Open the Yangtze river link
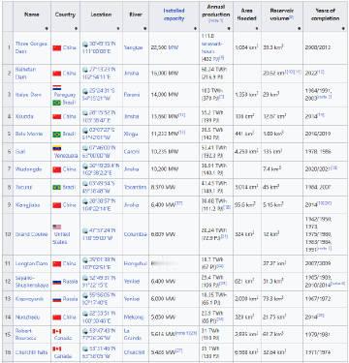Screen dimensions: 349x363 (133, 47)
